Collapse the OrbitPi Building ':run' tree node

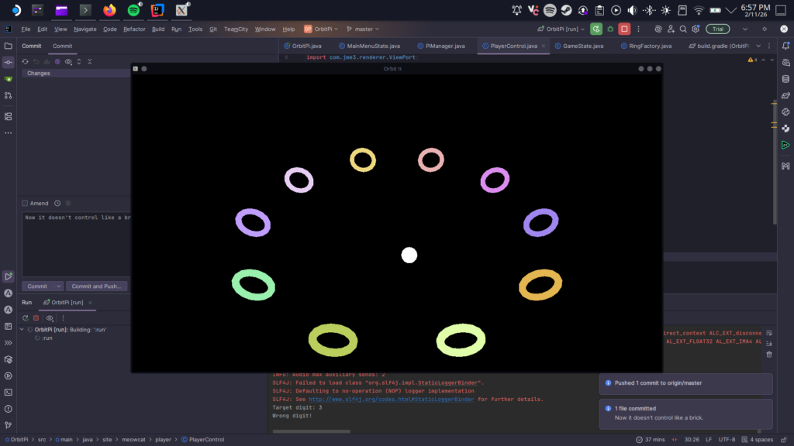point(21,329)
